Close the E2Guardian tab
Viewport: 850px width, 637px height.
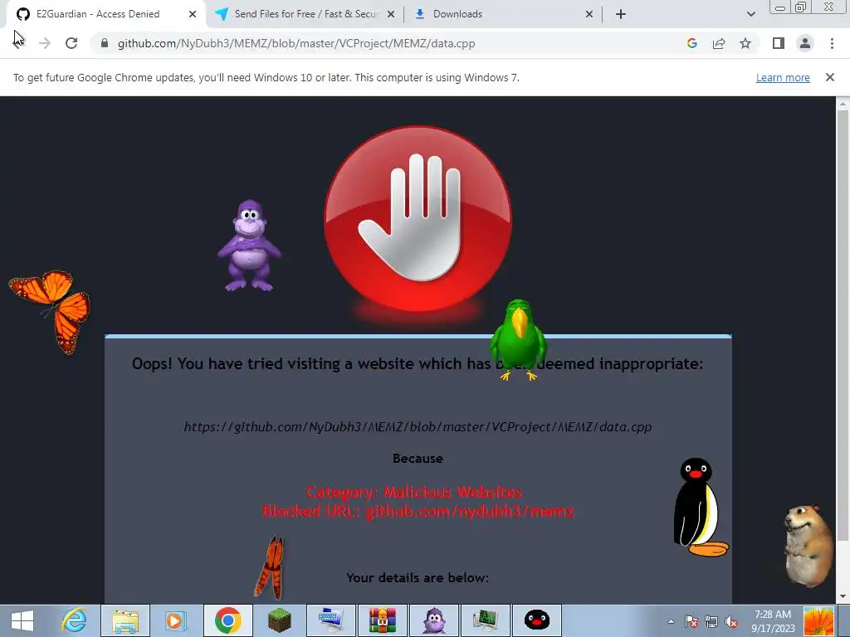click(193, 14)
